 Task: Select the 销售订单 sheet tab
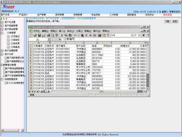(x=45, y=91)
